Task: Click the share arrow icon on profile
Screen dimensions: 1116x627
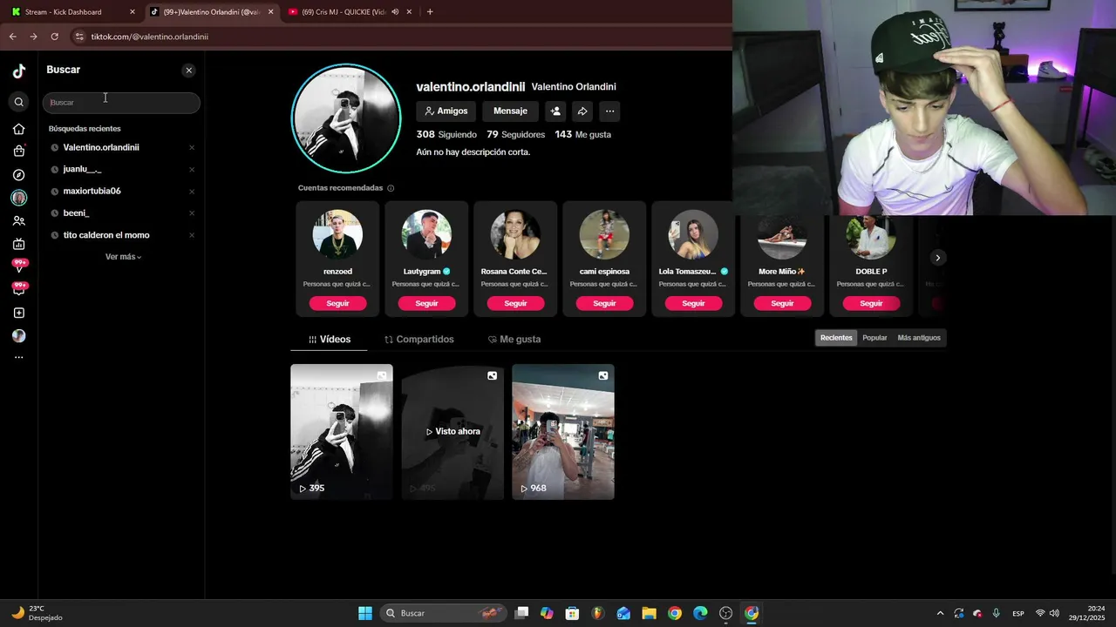Action: point(582,111)
